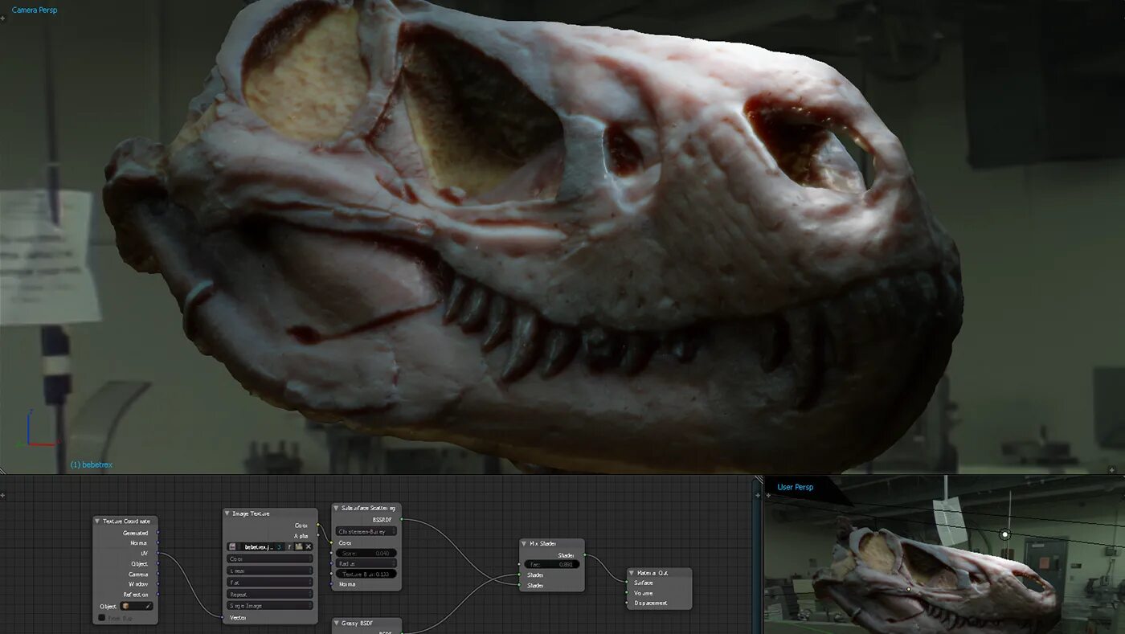Select the lamp object in User Persp view
The image size is (1125, 634).
[x=1004, y=534]
